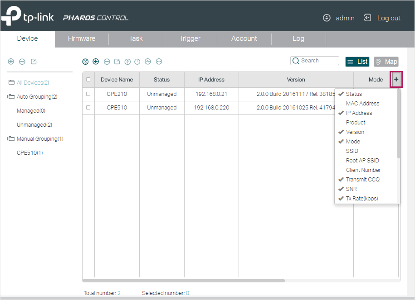Image resolution: width=415 pixels, height=300 pixels.
Task: Click the Search input field
Action: click(x=315, y=61)
